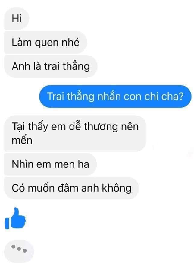Select the blue "Trai thẳng nhắn con chi cha?" bubble
Screen dimensions: 194x270
click(x=115, y=97)
